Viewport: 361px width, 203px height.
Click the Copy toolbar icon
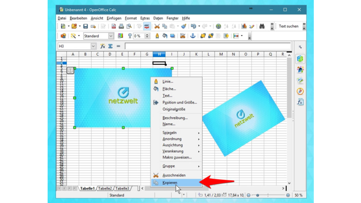(x=165, y=26)
